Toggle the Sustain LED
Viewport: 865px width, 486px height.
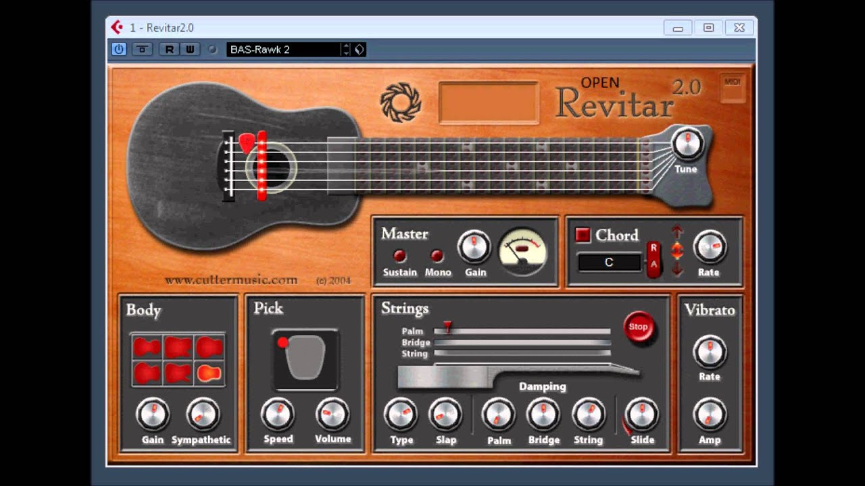click(400, 256)
